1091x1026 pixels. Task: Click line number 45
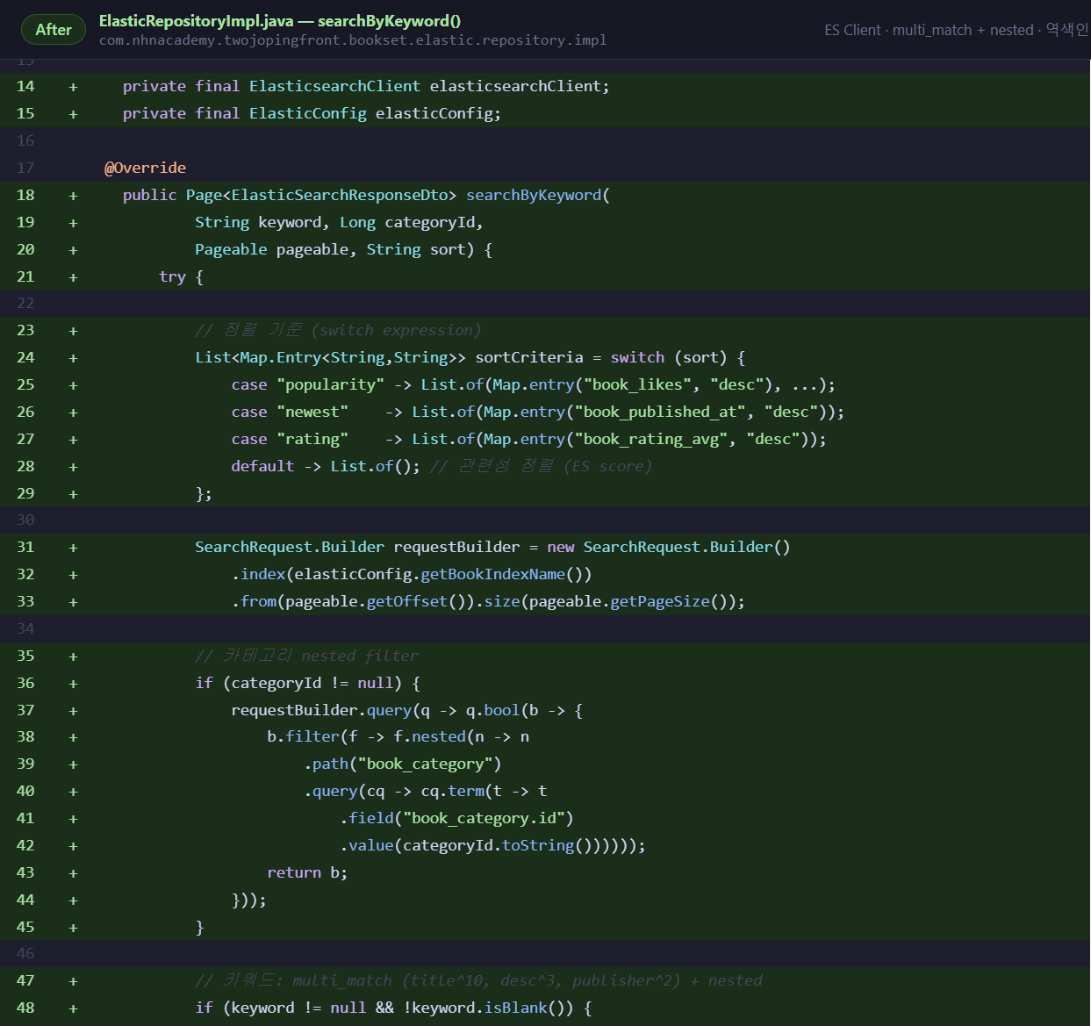click(x=25, y=927)
